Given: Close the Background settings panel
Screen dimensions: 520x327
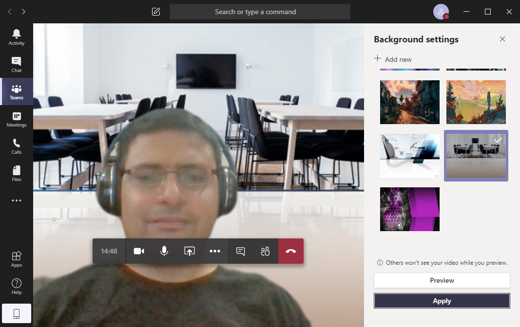Looking at the screenshot, I should pyautogui.click(x=502, y=39).
